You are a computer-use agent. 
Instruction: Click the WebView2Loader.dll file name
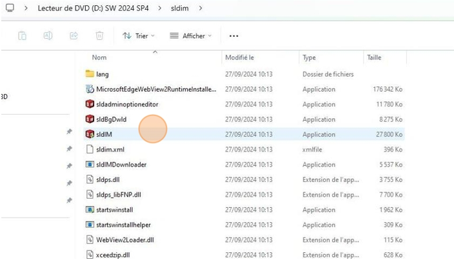(125, 240)
